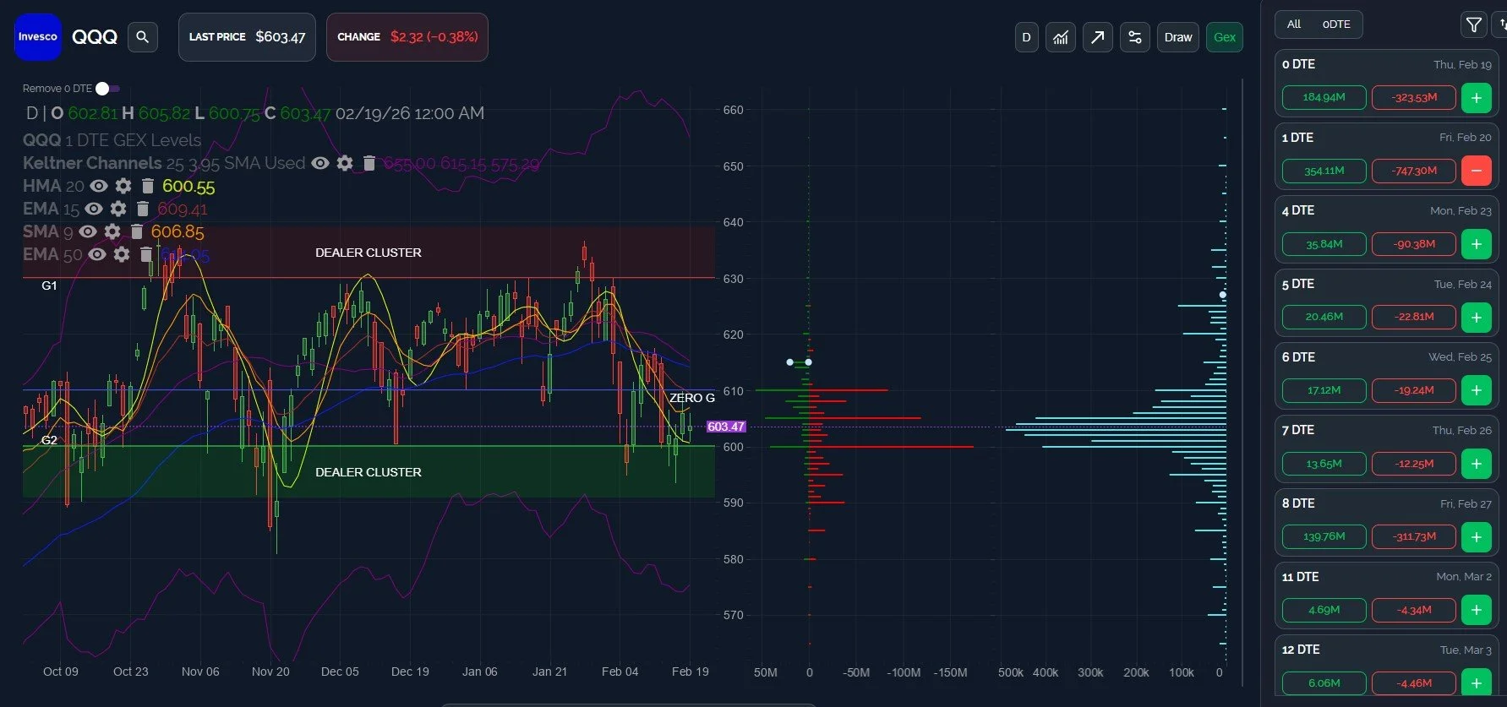Hide the SMA 9 indicator
Viewport: 1507px width, 707px height.
click(88, 231)
